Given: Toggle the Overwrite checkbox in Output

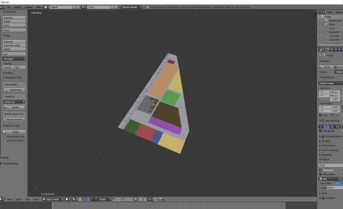Looking at the screenshot, I should 320,170.
